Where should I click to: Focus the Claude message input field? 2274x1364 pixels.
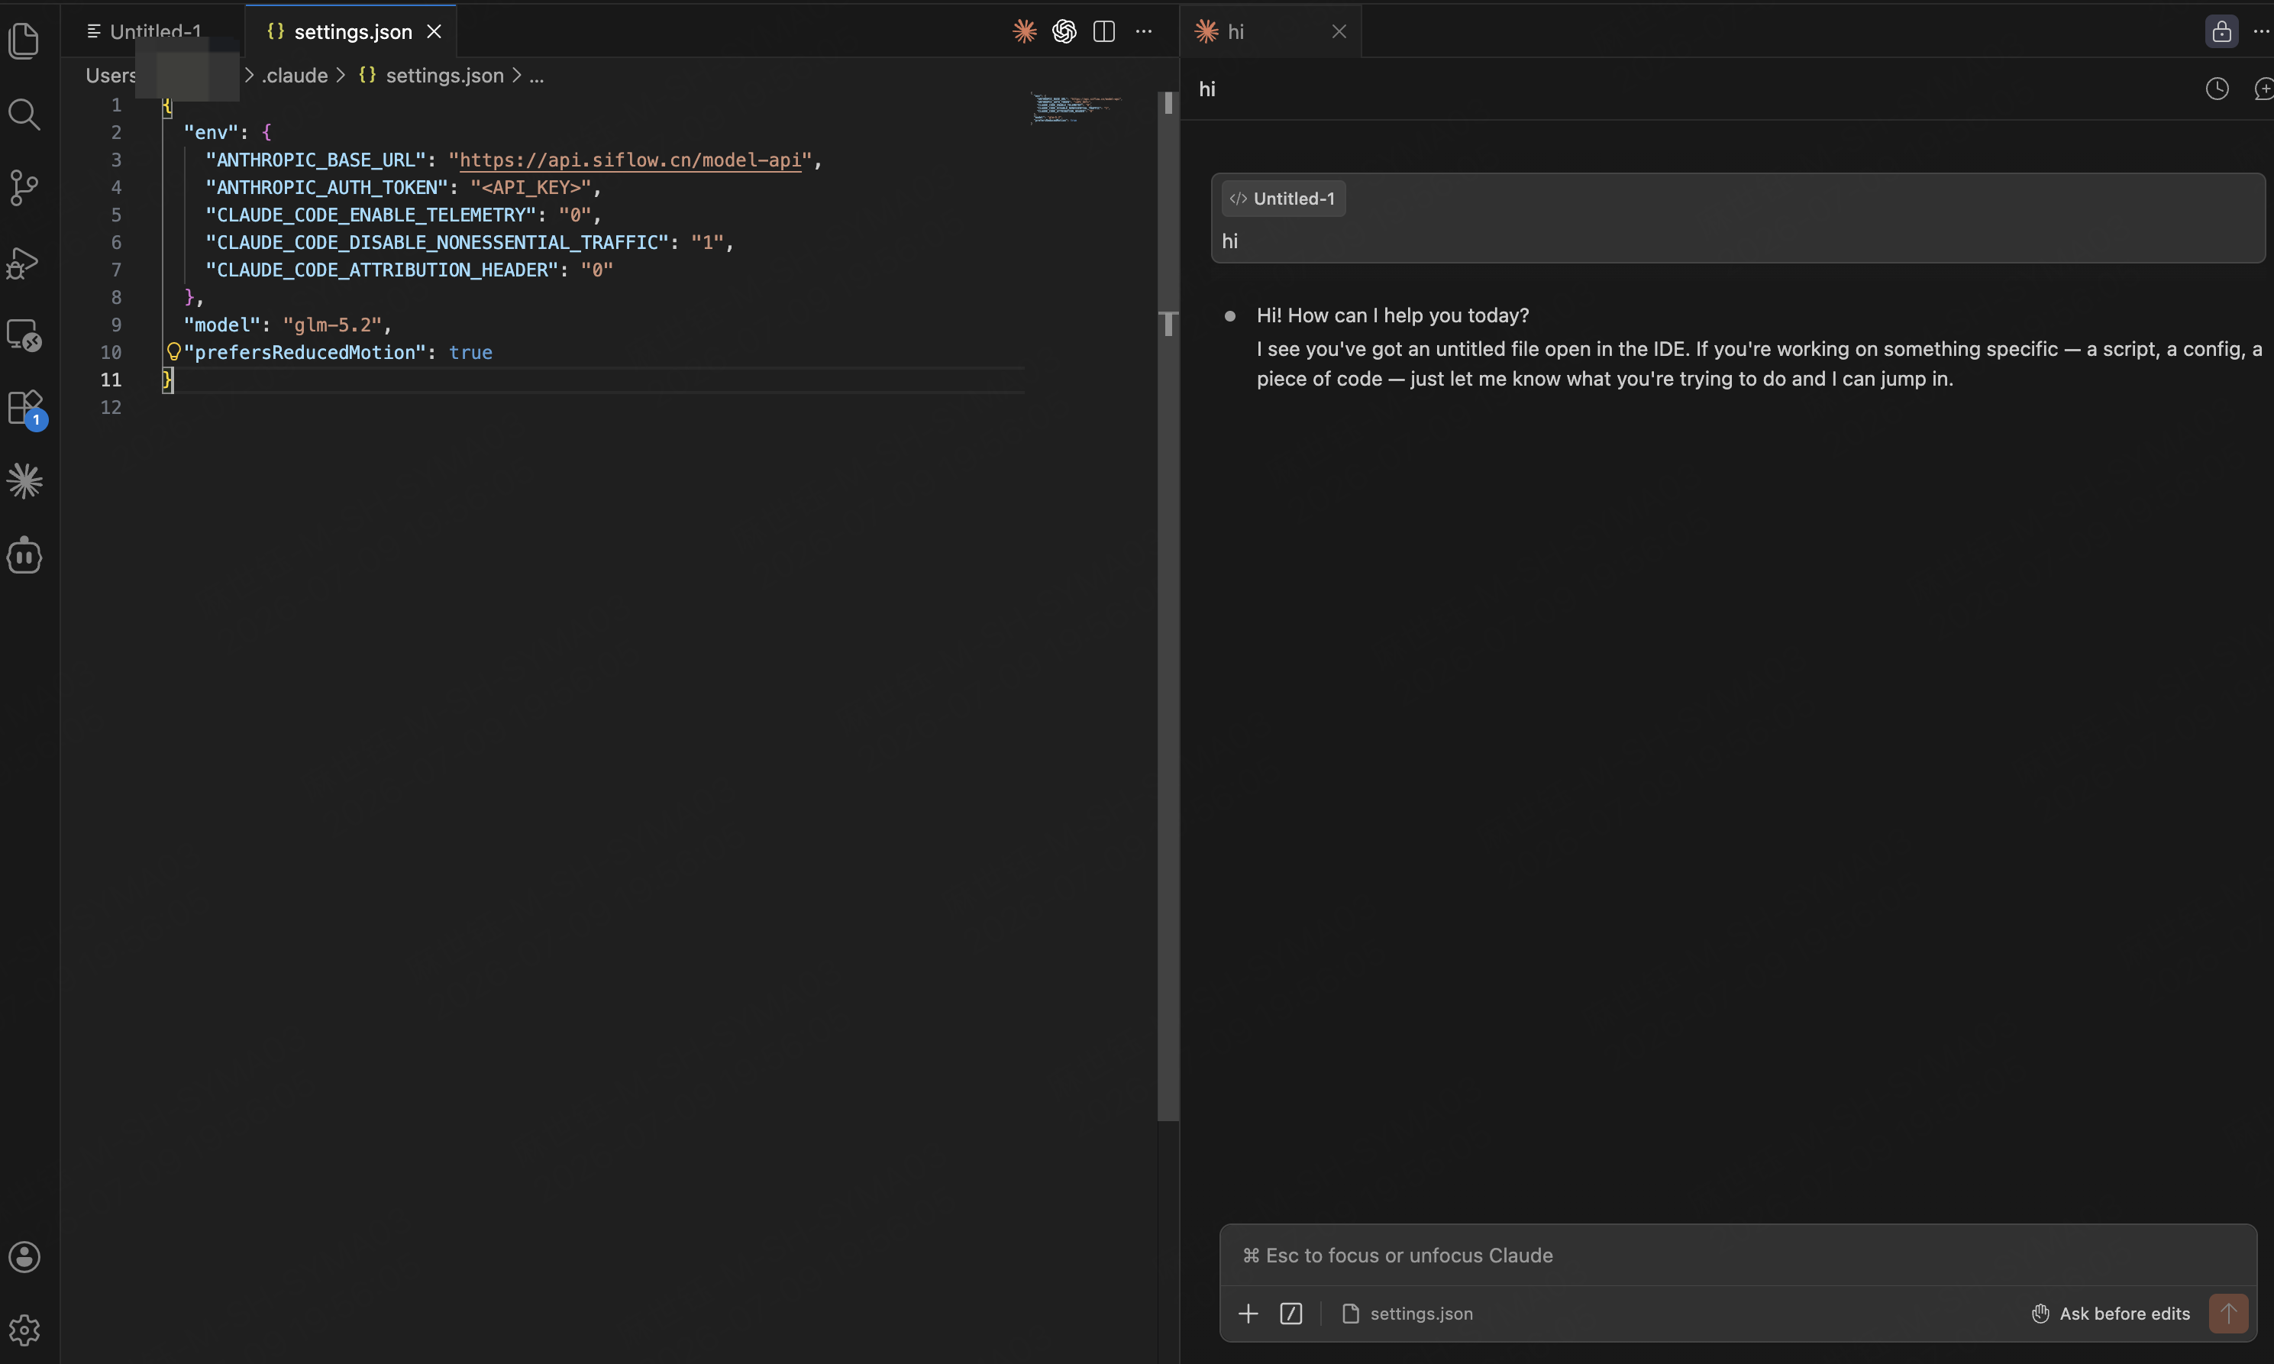(1736, 1255)
